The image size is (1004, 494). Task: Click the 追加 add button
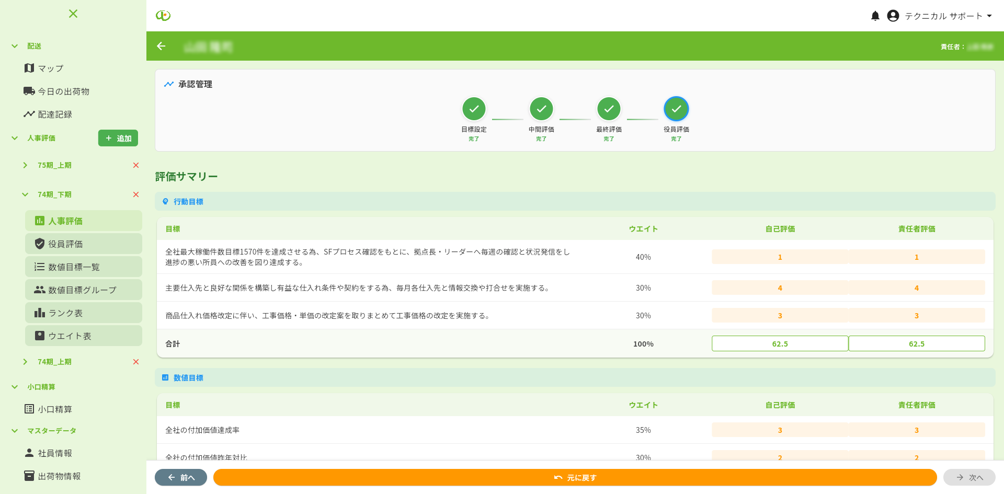[x=118, y=138]
